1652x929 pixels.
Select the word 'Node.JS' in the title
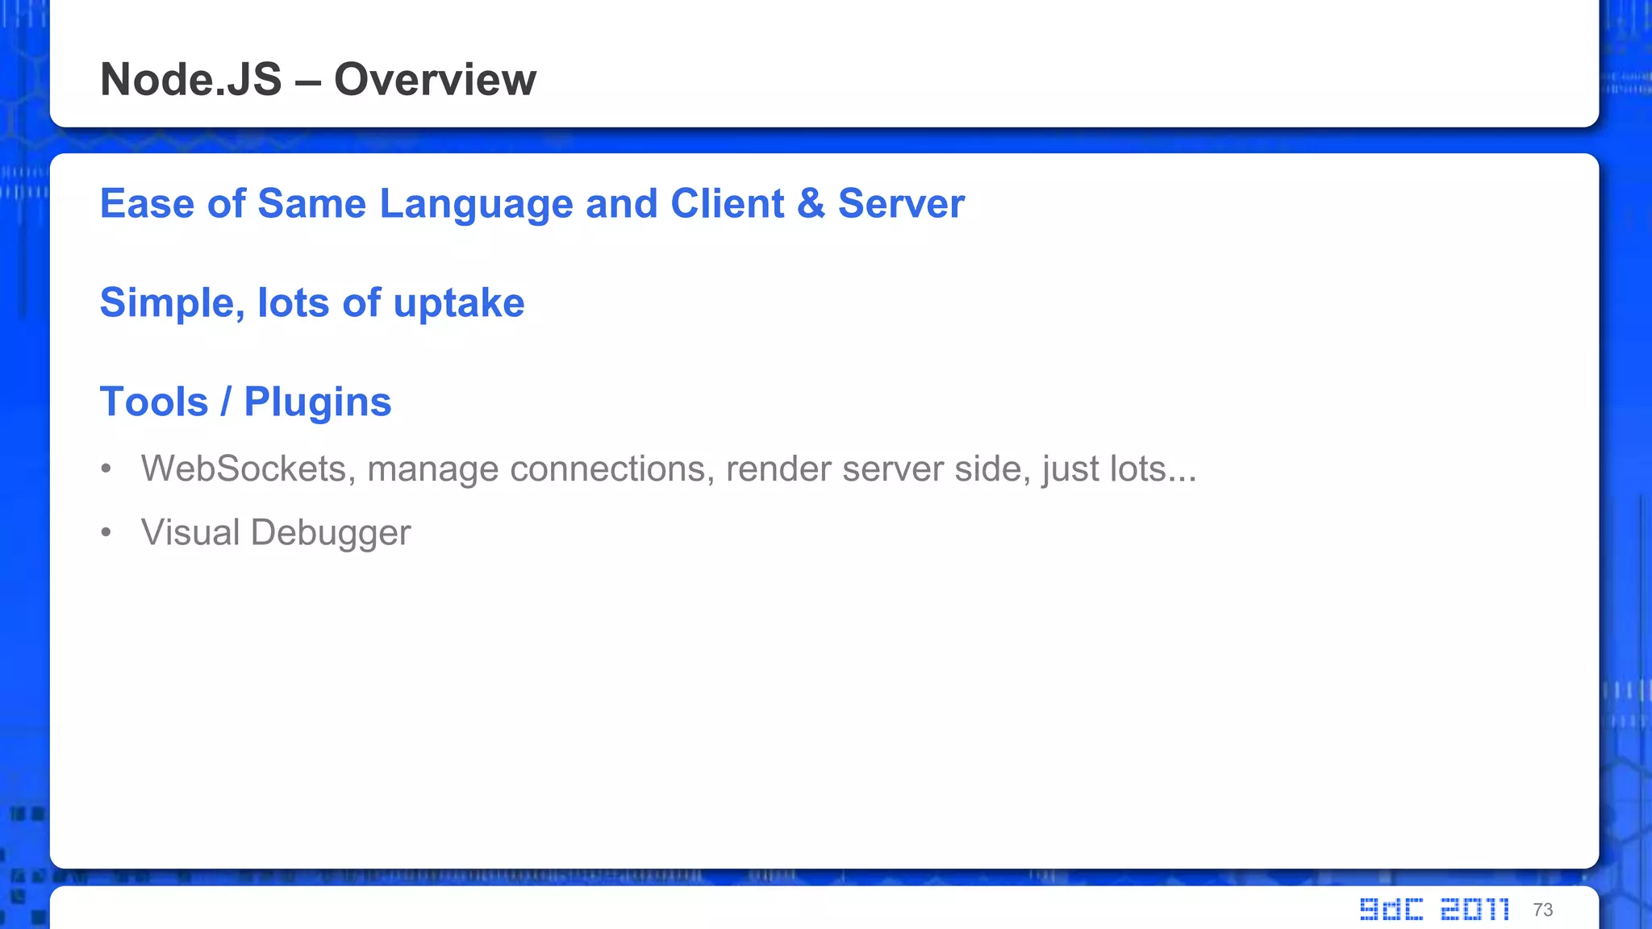pos(191,79)
